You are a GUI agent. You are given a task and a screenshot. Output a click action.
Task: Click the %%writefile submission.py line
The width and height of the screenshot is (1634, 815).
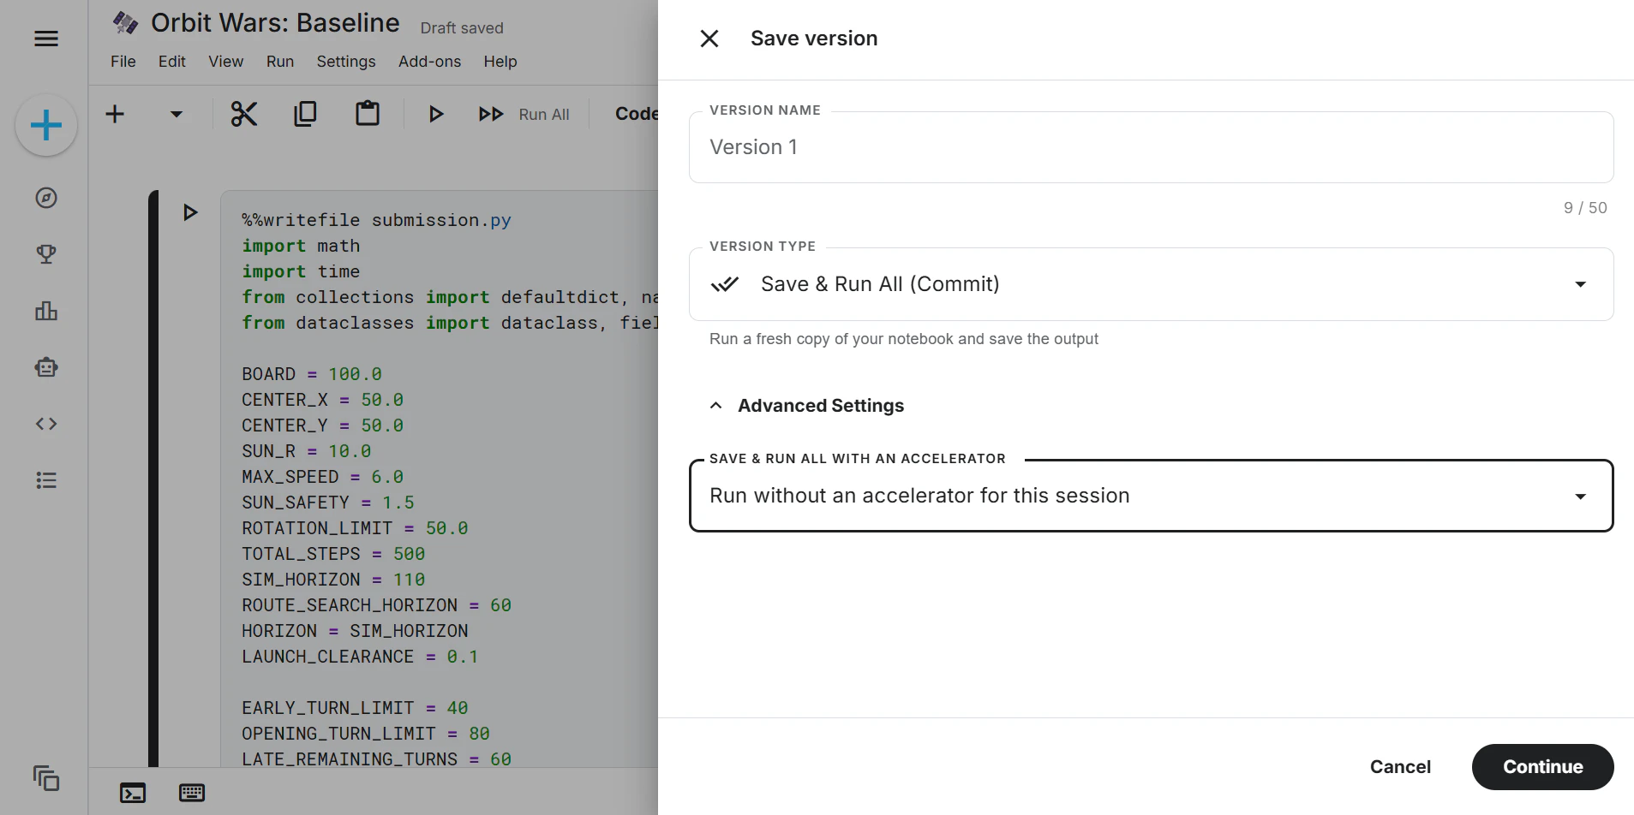coord(376,220)
